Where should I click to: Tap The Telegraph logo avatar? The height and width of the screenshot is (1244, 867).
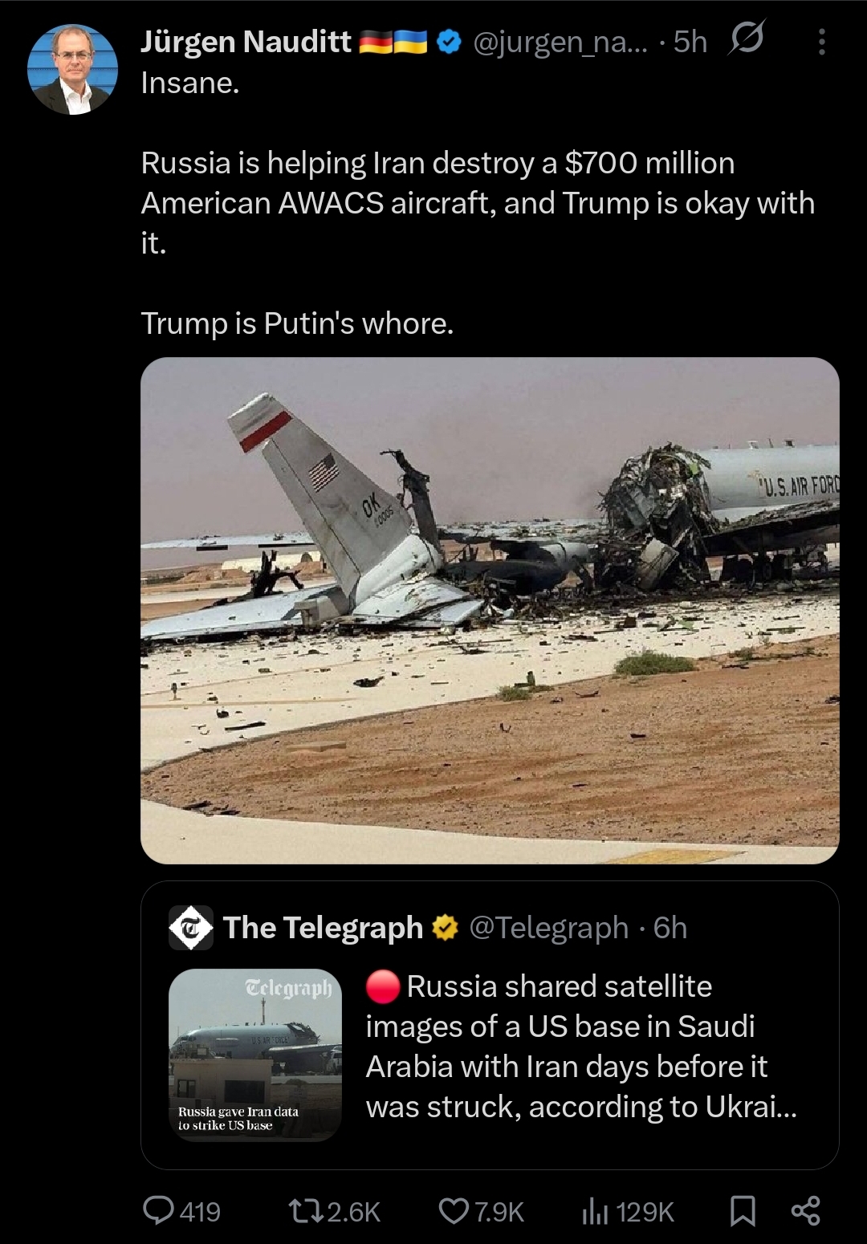[191, 928]
